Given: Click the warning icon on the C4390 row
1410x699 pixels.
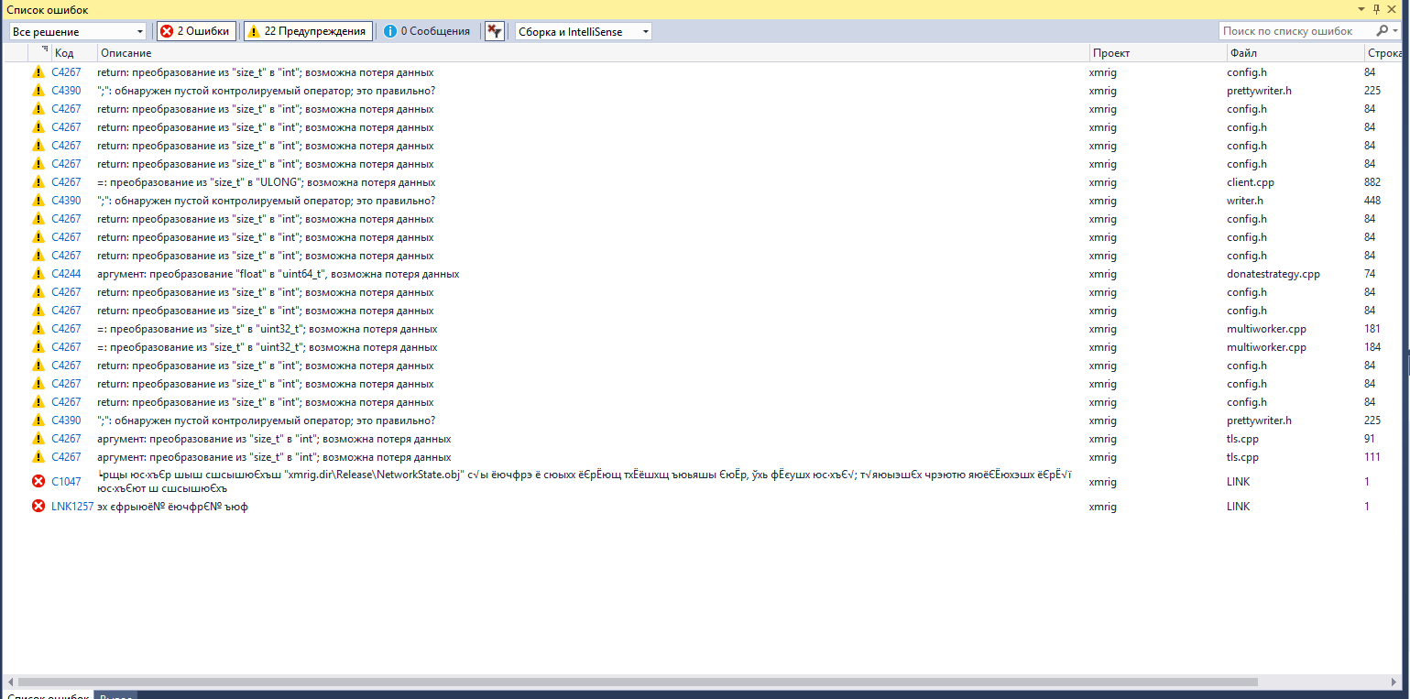Looking at the screenshot, I should point(38,90).
